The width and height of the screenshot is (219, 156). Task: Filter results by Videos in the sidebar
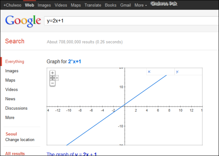[11, 90]
